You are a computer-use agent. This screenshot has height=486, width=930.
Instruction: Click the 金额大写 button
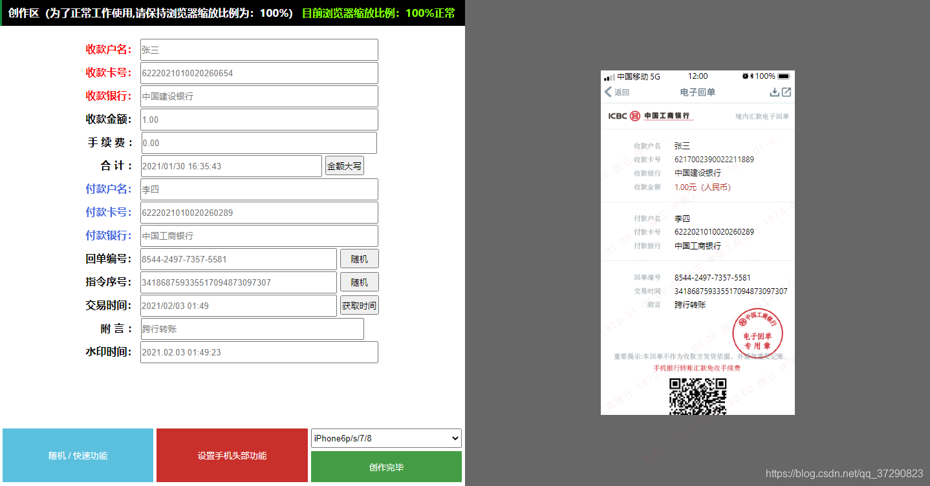coord(344,166)
